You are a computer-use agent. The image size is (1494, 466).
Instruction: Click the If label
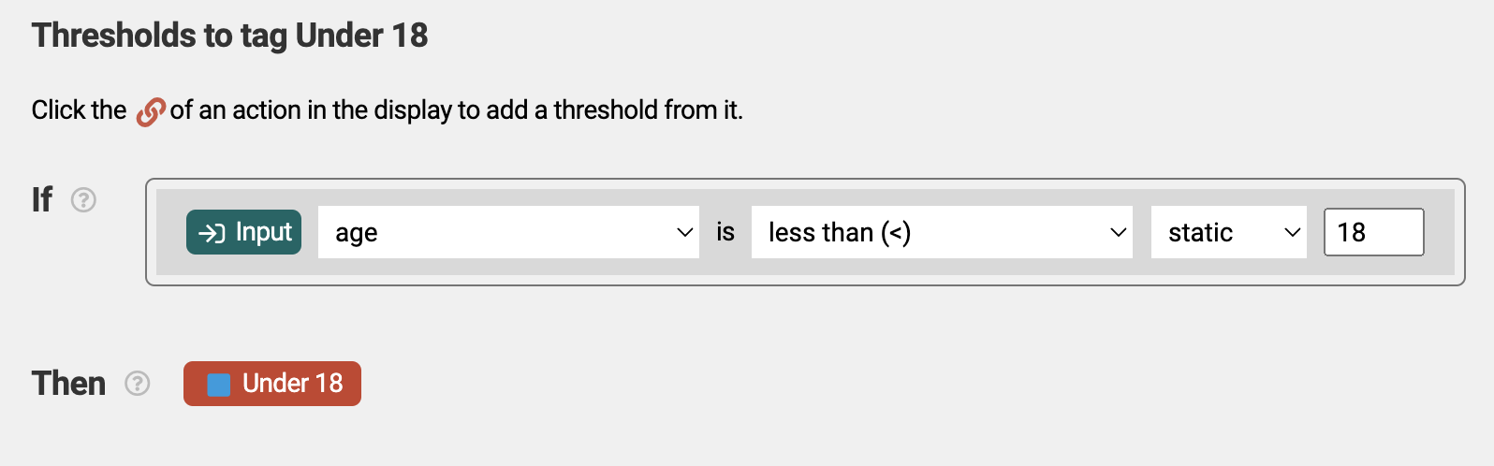click(42, 199)
